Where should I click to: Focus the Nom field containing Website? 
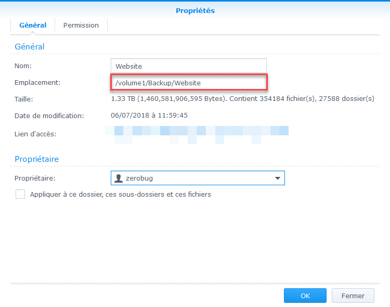(x=188, y=66)
